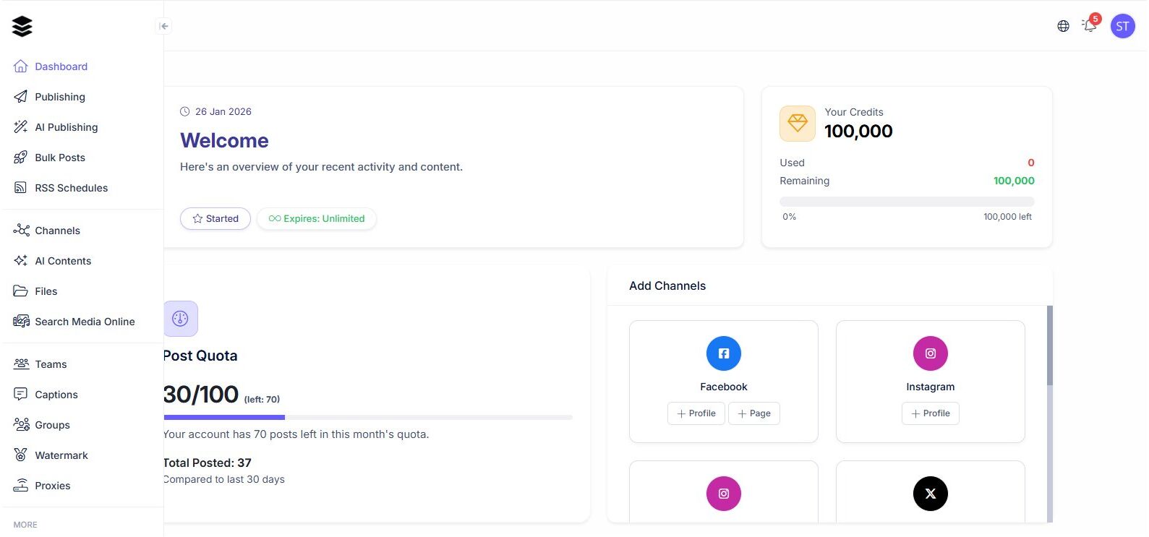The image size is (1149, 537).
Task: Click the notification bell icon
Action: pyautogui.click(x=1089, y=26)
